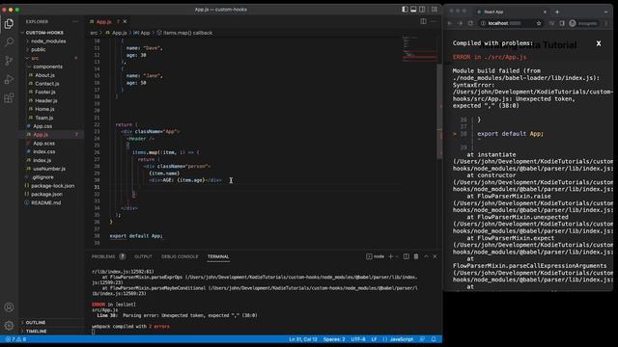Open notifications bell in status bar
Viewport: 618px width, 347px height.
click(434, 339)
